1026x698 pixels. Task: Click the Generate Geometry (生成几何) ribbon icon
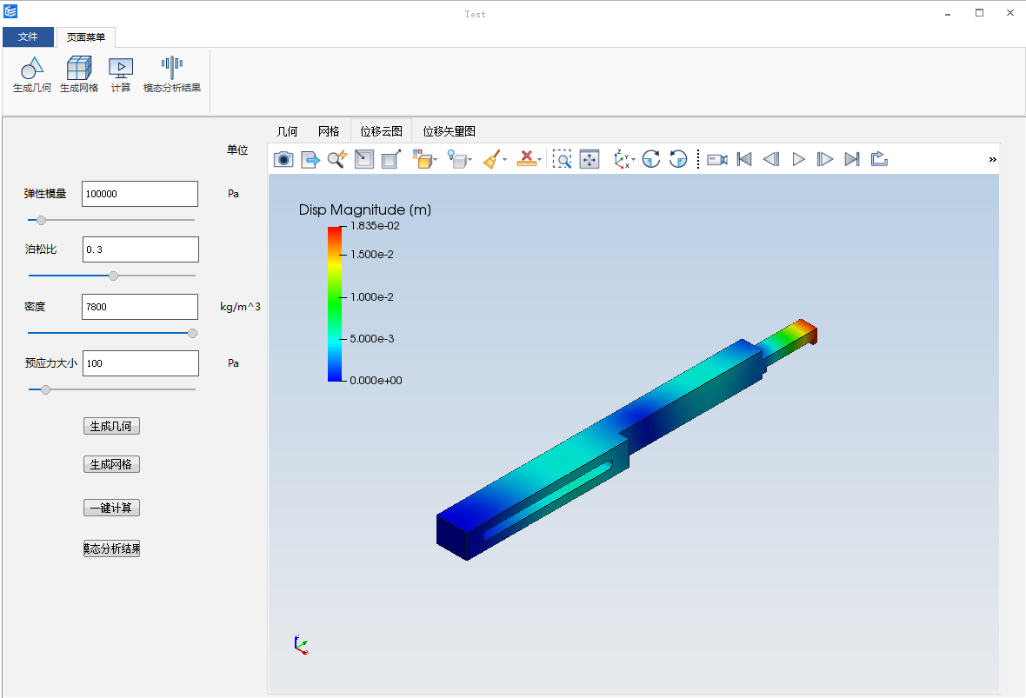pos(32,75)
